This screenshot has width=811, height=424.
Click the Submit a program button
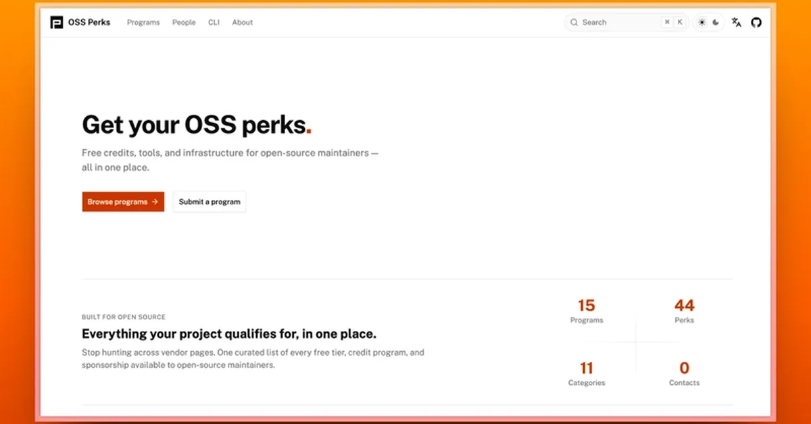click(209, 201)
